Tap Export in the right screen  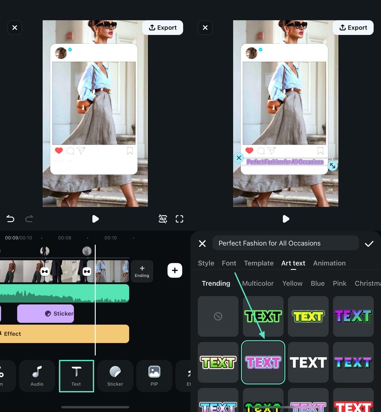click(353, 28)
